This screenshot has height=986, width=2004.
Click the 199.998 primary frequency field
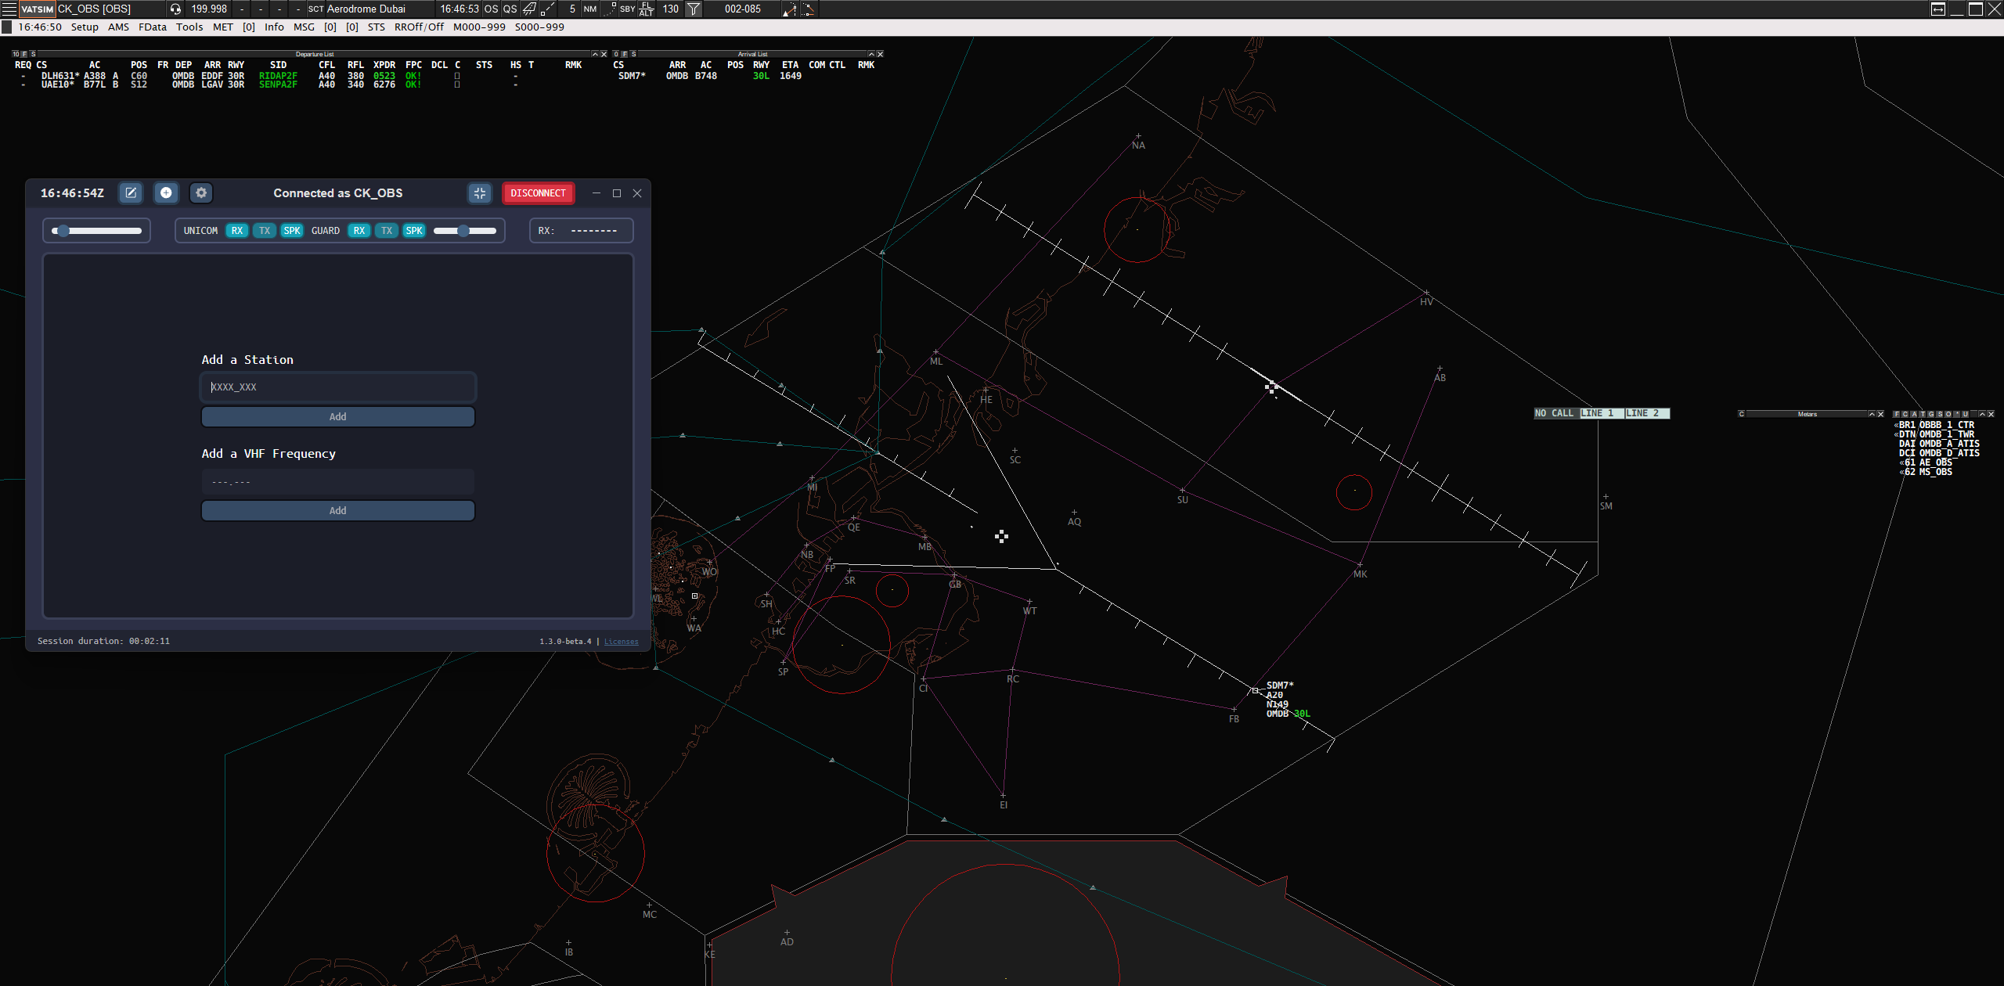pos(208,9)
